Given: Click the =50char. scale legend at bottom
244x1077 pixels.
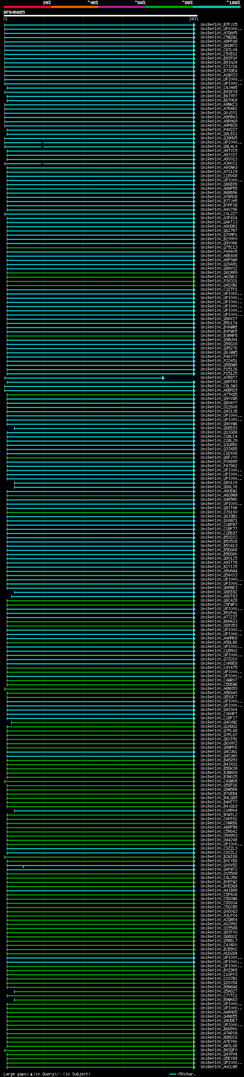Looking at the screenshot, I should (183, 1074).
